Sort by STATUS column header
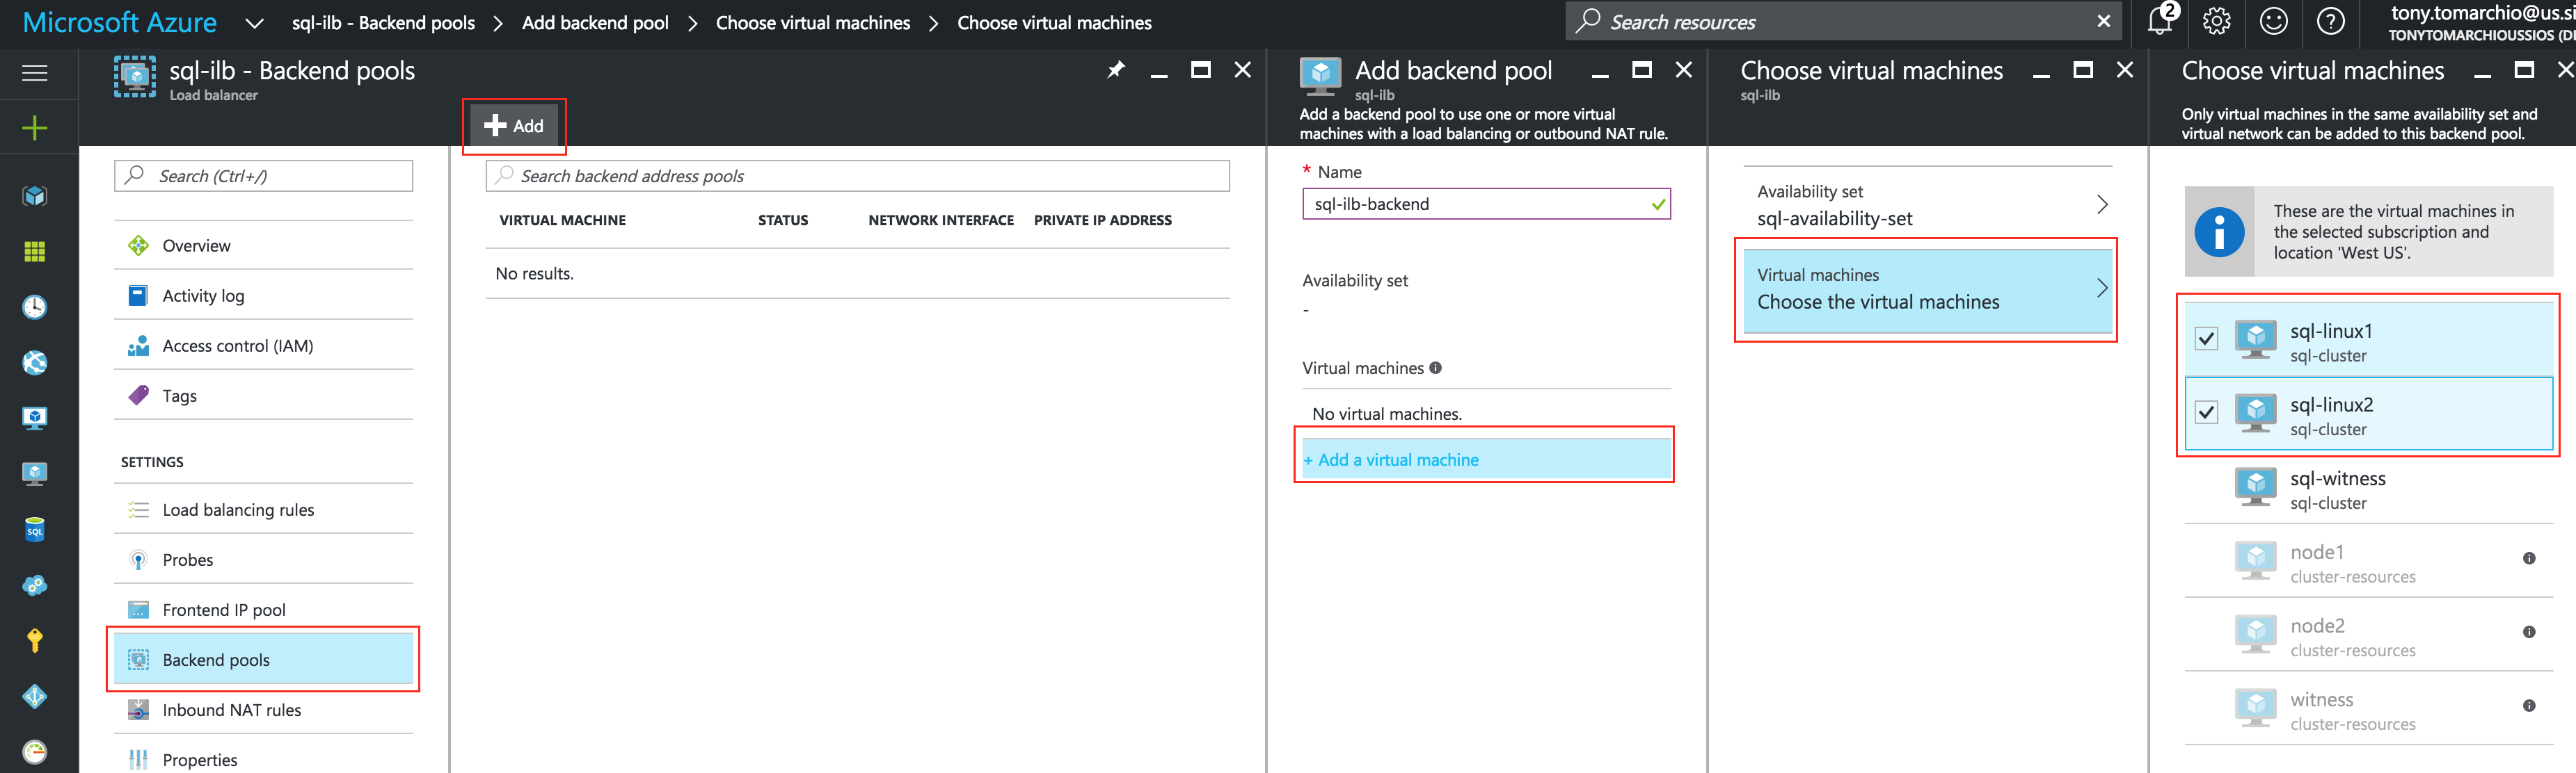Screen dimensions: 2576x773 click(783, 220)
